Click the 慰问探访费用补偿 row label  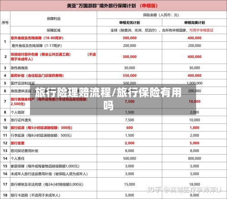tap(25, 151)
